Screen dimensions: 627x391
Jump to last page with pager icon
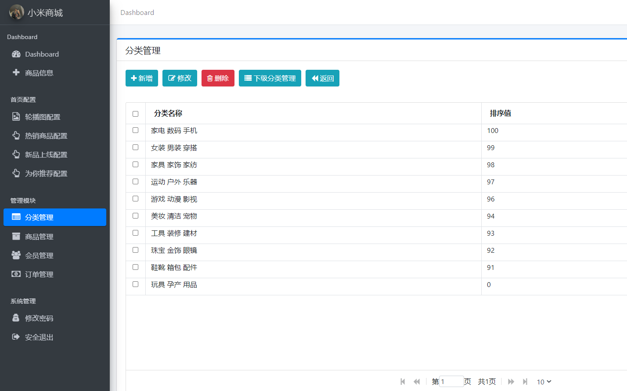coord(525,382)
